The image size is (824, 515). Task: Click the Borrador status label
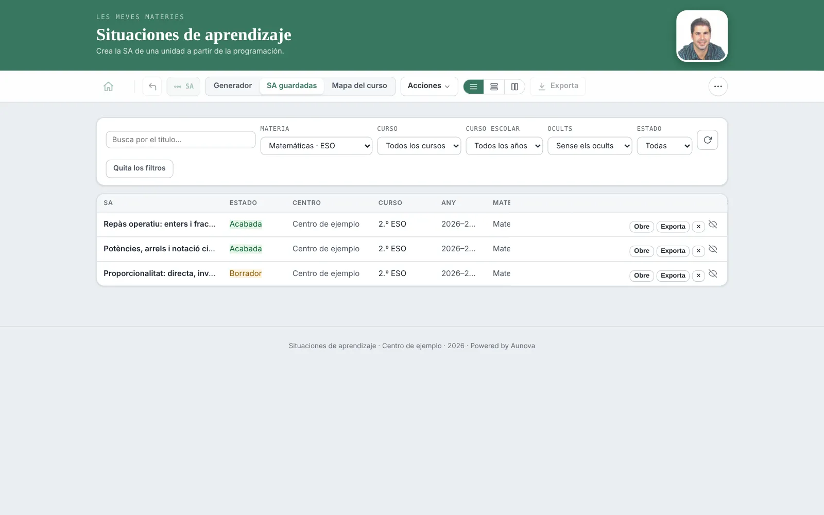246,273
